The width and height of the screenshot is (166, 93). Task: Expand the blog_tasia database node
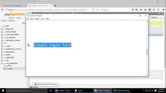[2, 29]
